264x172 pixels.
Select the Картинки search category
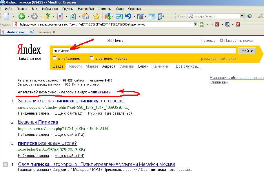click(x=160, y=66)
